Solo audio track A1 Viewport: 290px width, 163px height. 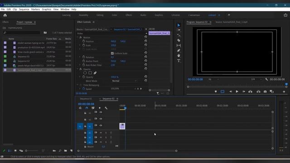106,133
